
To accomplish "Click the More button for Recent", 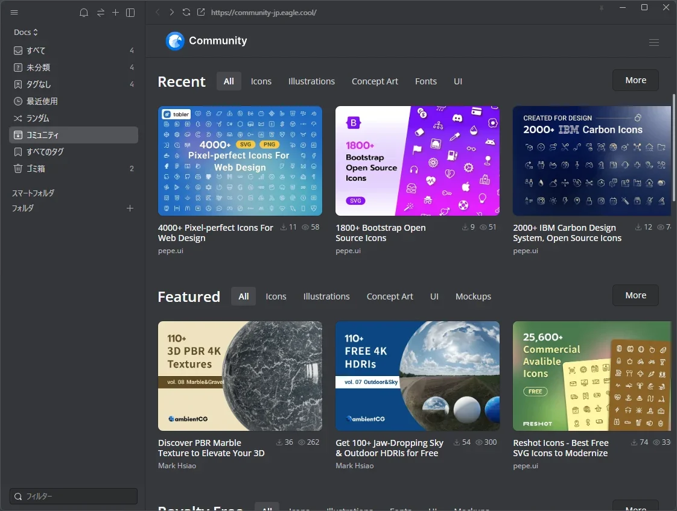I will (635, 80).
